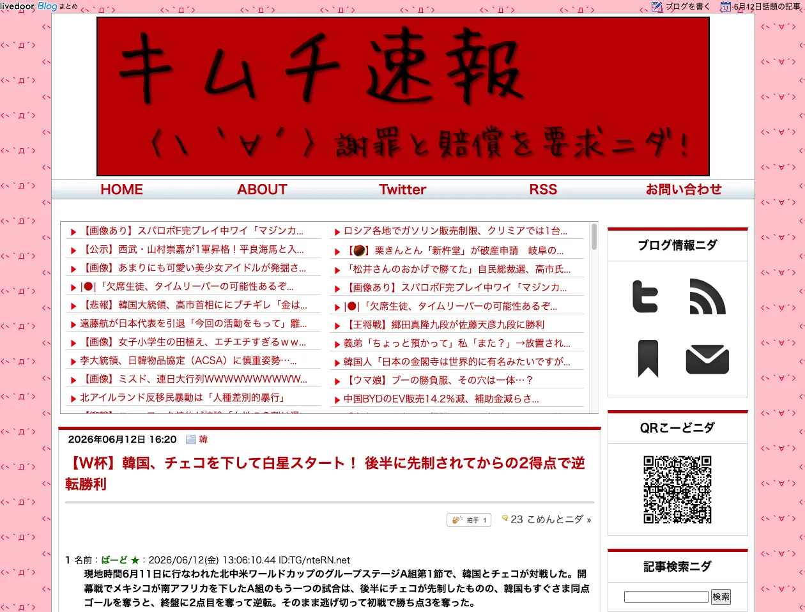The width and height of the screenshot is (805, 612).
Task: Open headline 【王将戦】郷田真隆九段が佐藤天彦九段に勝利
Action: click(445, 325)
